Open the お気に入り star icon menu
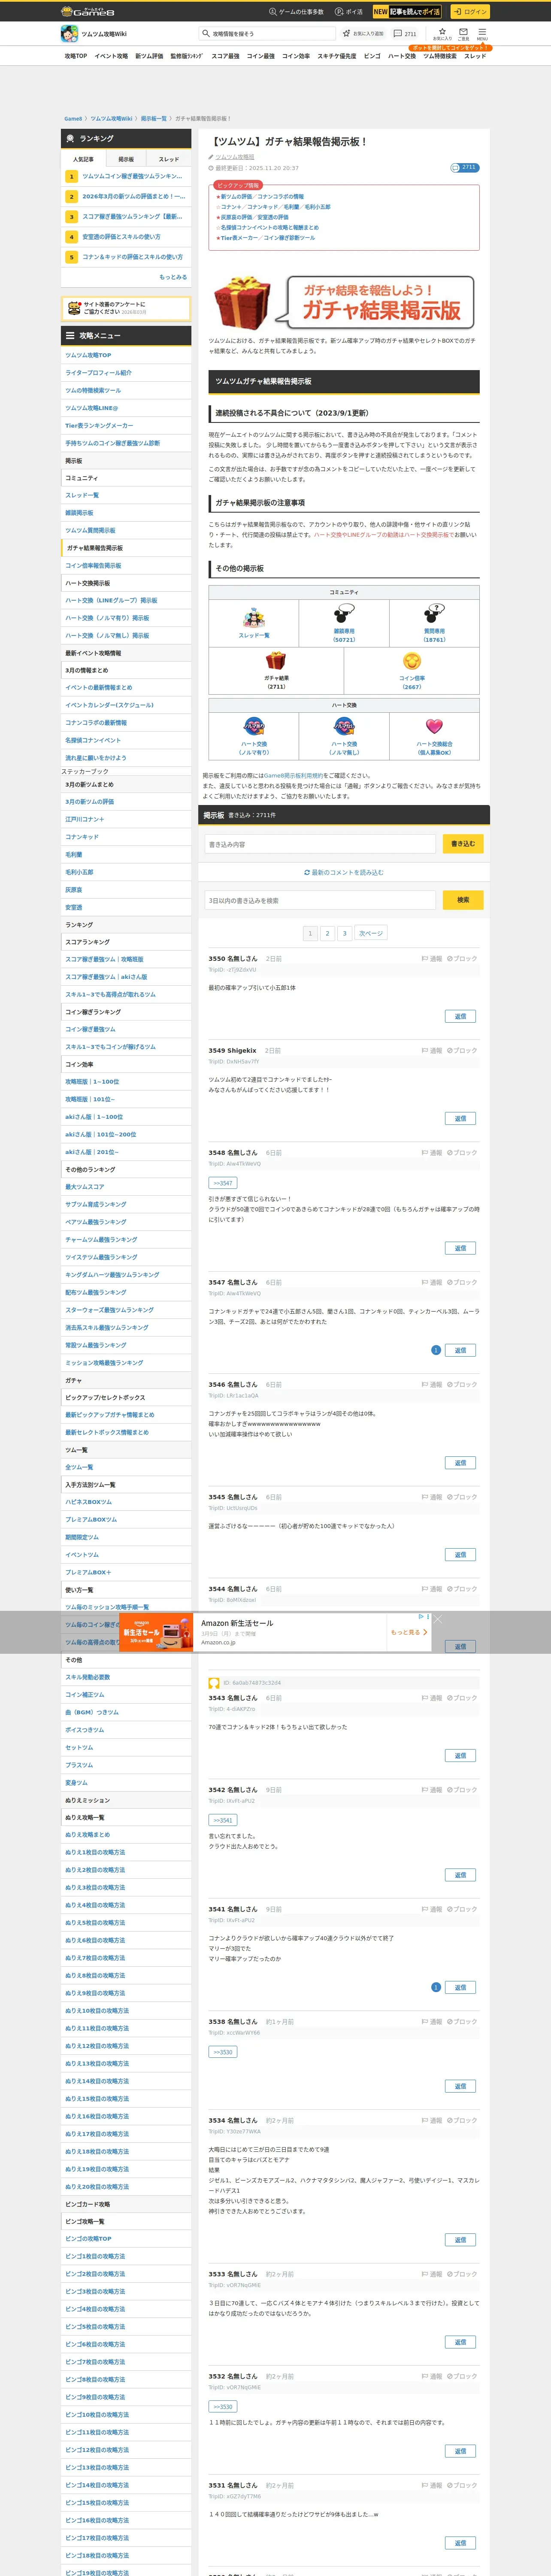Image resolution: width=551 pixels, height=2576 pixels. [x=442, y=34]
